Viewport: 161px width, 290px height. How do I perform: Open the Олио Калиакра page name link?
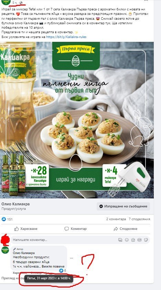coord(15,204)
